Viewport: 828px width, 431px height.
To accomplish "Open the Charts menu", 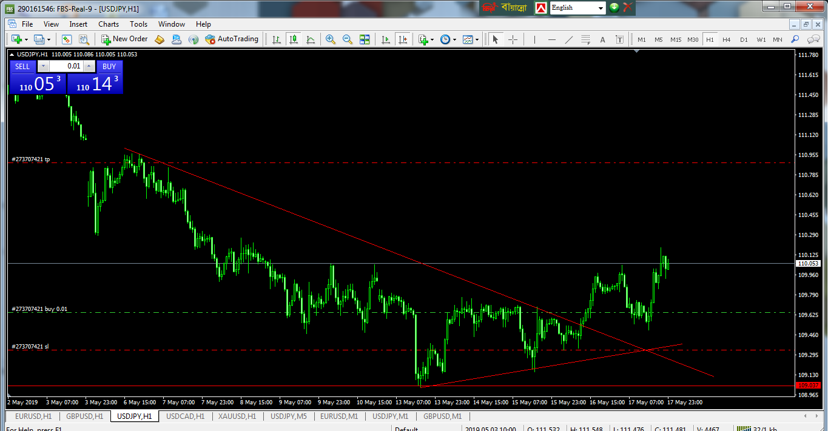I will 109,24.
